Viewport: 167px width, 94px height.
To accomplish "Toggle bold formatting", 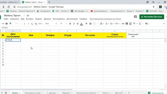I will (70, 24).
